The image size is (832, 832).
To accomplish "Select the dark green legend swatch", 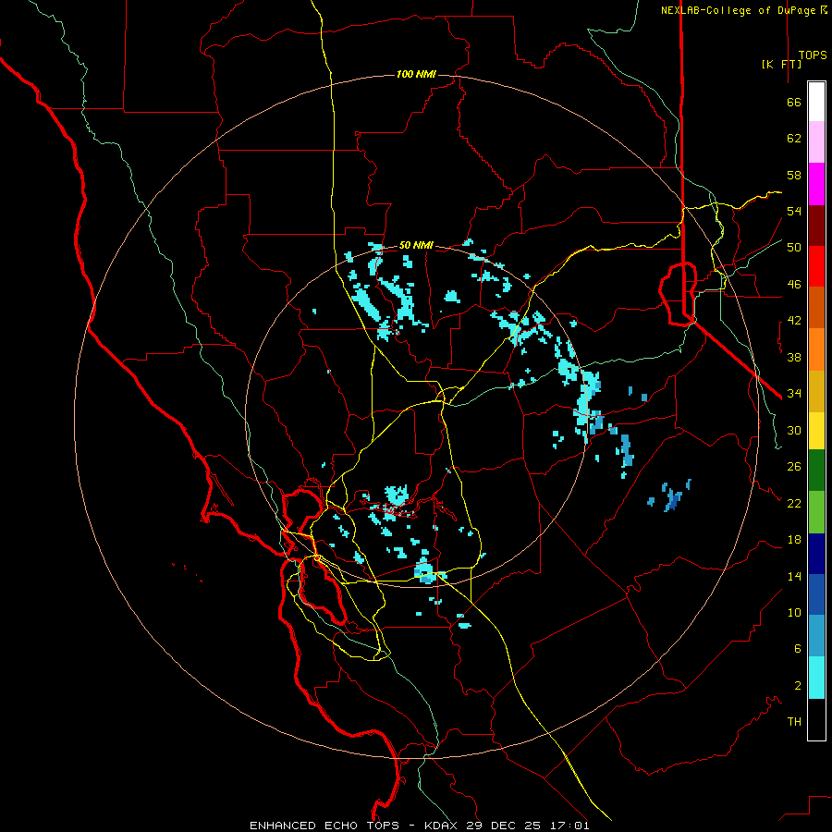I will pyautogui.click(x=816, y=471).
